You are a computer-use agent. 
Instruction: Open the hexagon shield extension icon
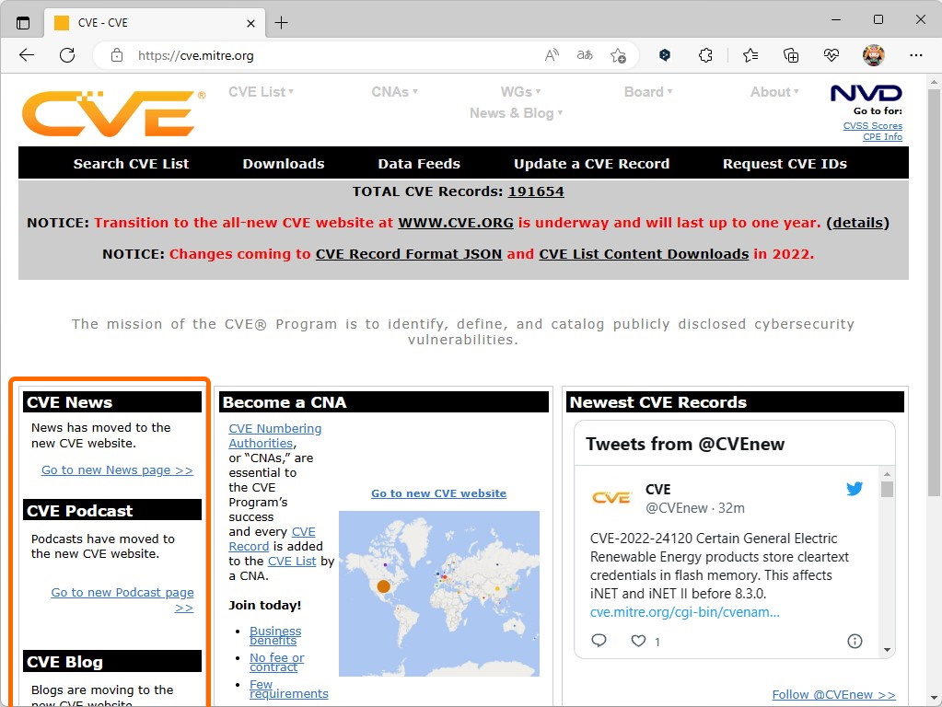665,55
